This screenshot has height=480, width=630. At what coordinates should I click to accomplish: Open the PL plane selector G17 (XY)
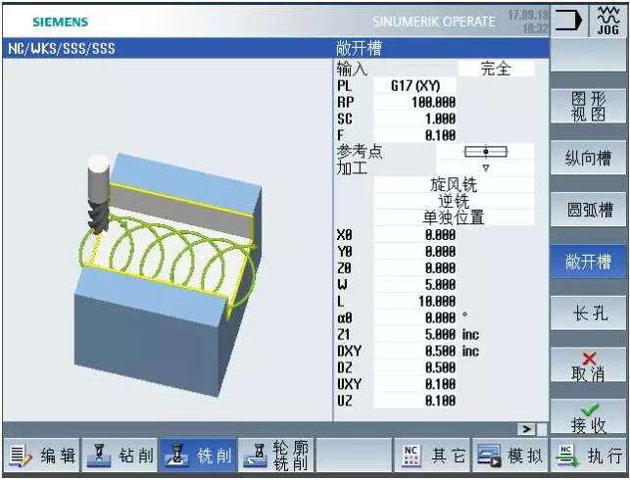[415, 85]
